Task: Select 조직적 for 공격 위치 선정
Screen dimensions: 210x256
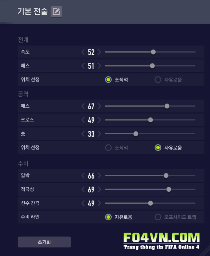Action: tap(108, 148)
